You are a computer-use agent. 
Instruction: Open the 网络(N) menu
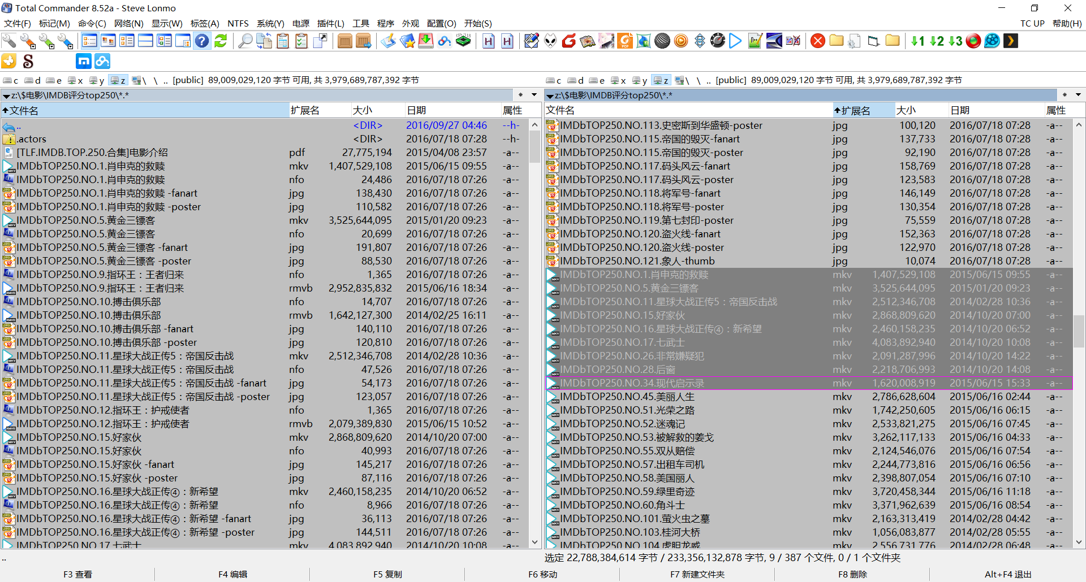[129, 23]
